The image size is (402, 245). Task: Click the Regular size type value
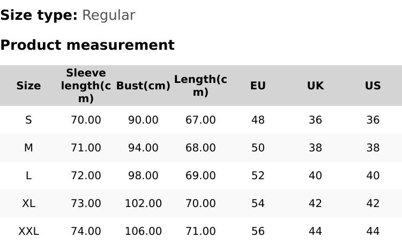pyautogui.click(x=108, y=15)
